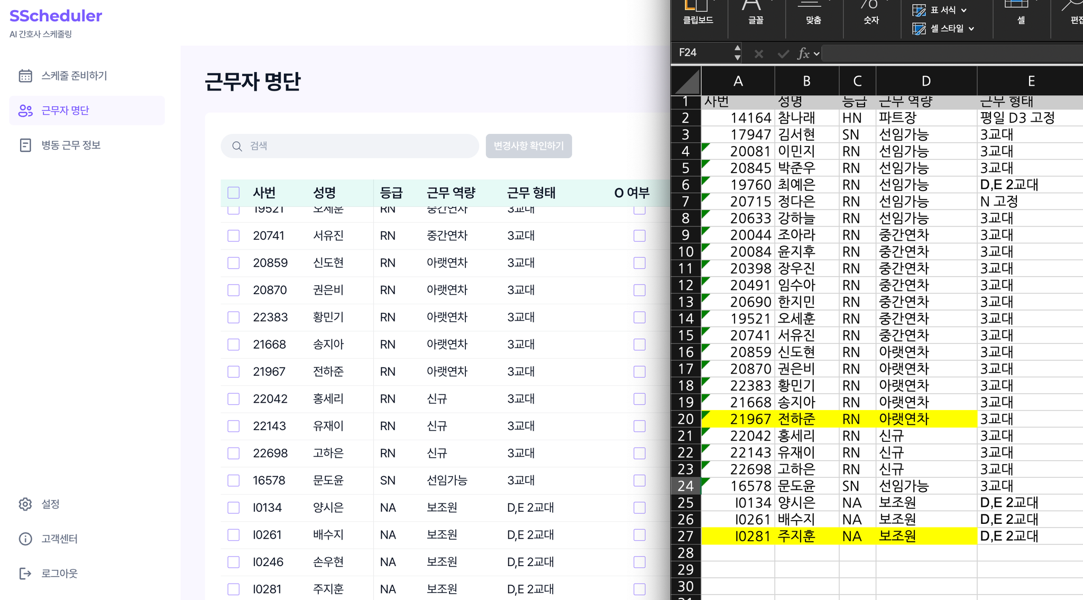
Task: Toggle the O 여부 checkbox for 송지아
Action: (x=639, y=344)
